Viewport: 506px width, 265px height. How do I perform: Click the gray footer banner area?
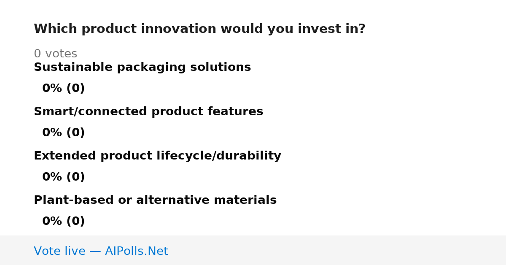(253, 250)
